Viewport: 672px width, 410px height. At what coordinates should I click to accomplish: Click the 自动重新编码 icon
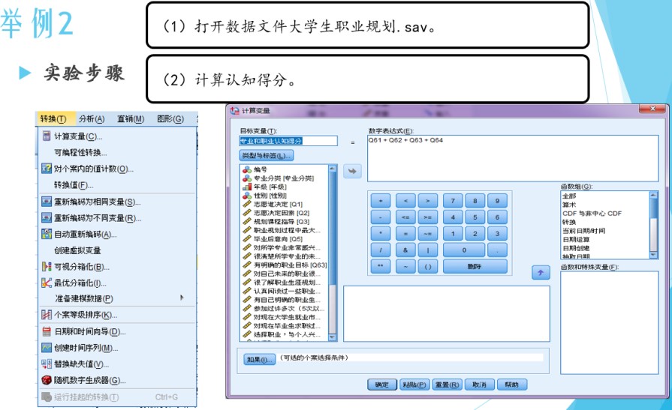pos(46,235)
